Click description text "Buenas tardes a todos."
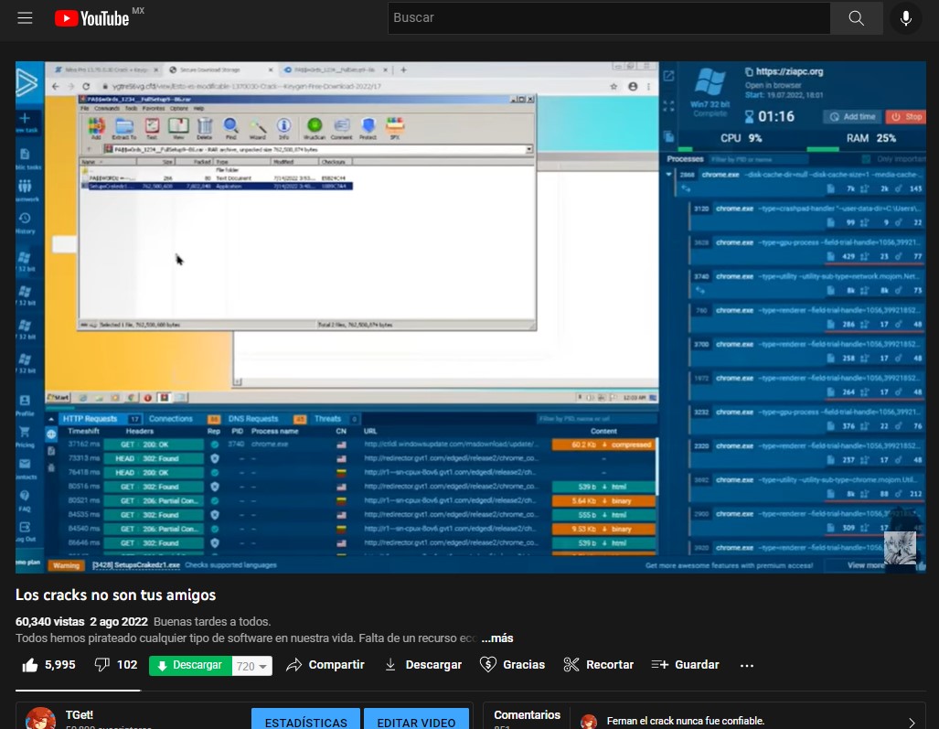Image resolution: width=939 pixels, height=729 pixels. point(212,622)
